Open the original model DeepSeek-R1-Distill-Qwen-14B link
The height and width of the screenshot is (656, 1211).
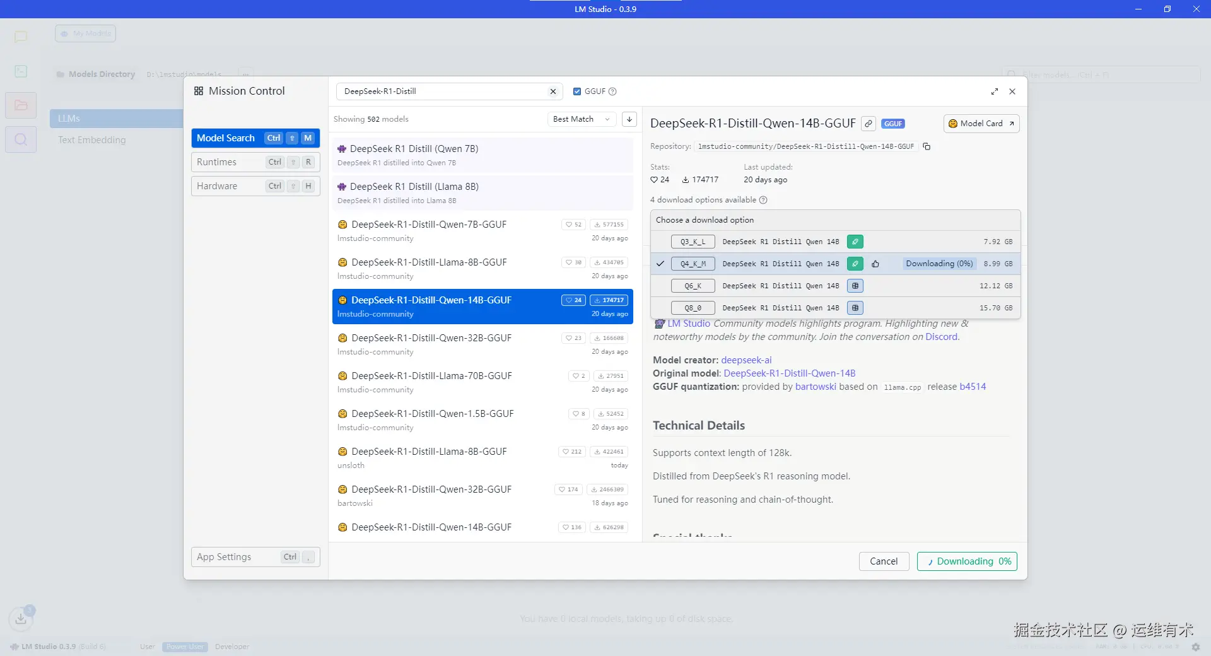tap(789, 373)
